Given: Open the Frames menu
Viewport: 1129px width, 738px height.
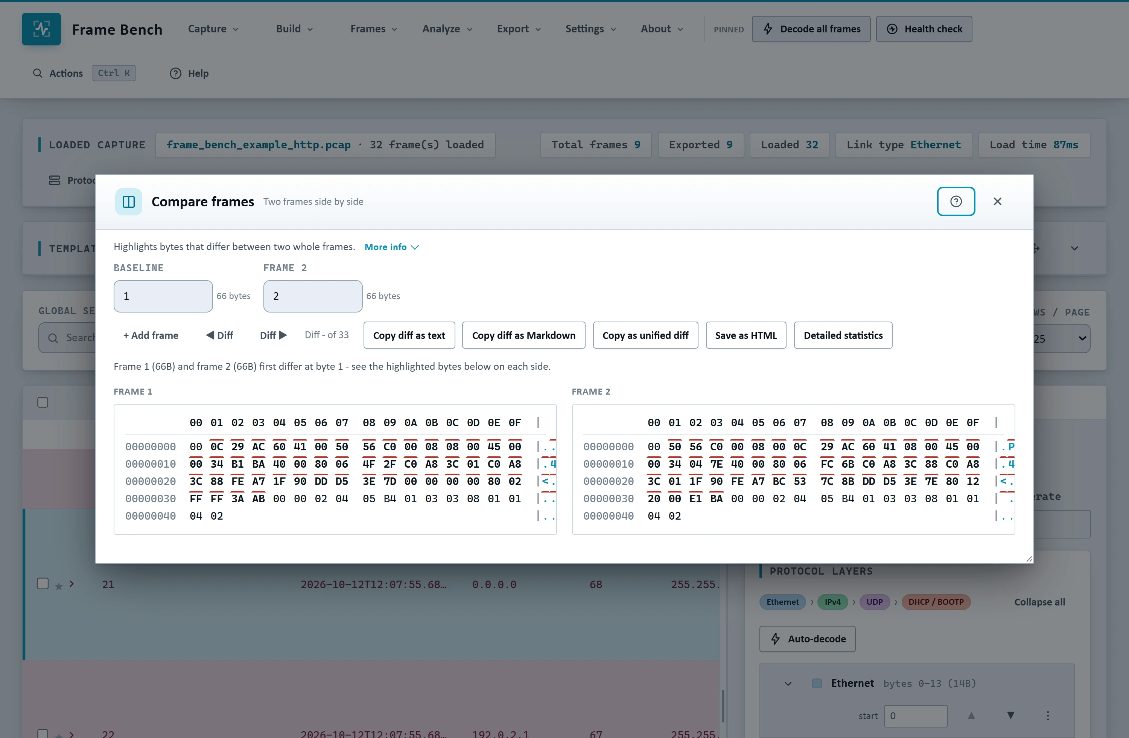Looking at the screenshot, I should (373, 29).
